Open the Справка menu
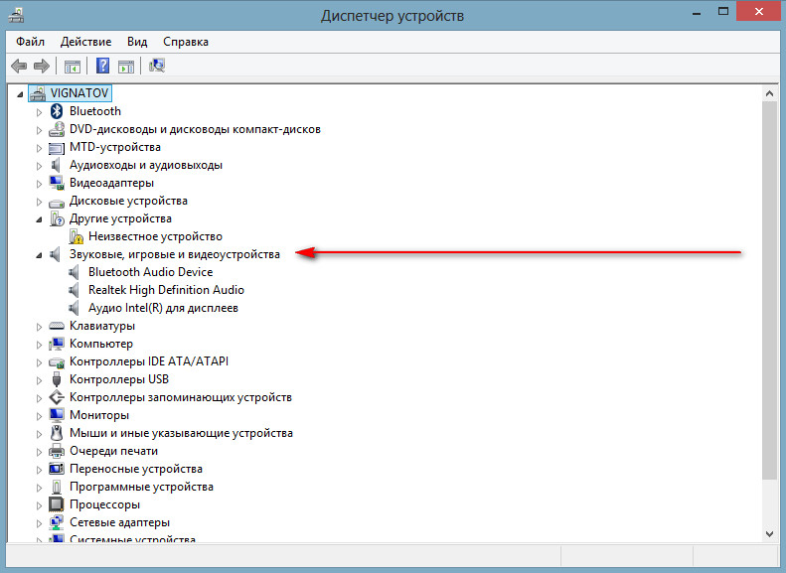Screen dimensions: 786x573 (x=185, y=42)
